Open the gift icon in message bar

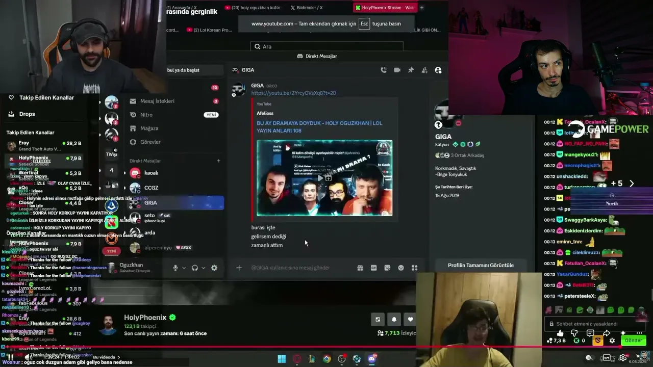tap(360, 268)
